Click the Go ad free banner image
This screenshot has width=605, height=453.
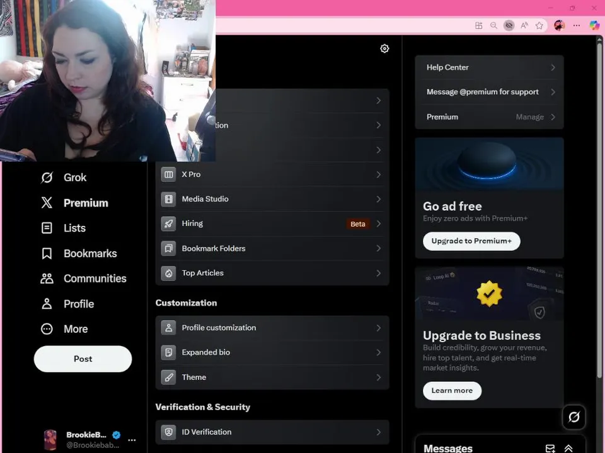tap(489, 164)
